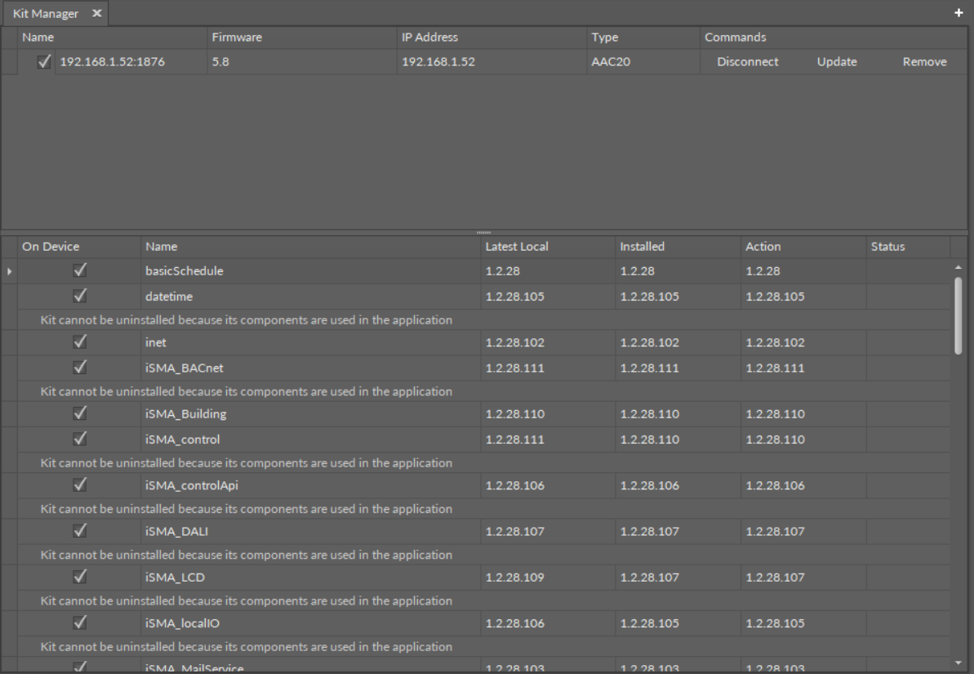Sort by Latest Local column header
974x674 pixels.
pyautogui.click(x=516, y=246)
